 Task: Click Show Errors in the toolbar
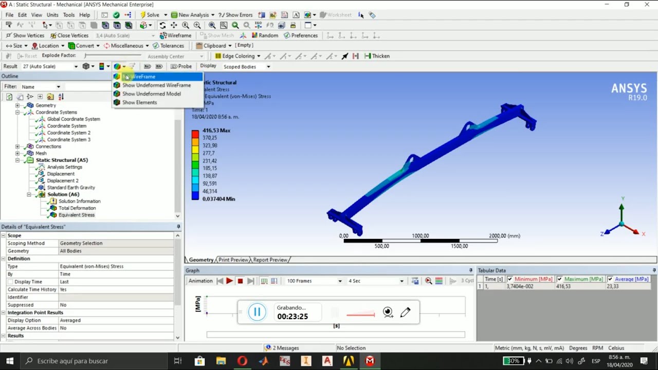coord(235,15)
